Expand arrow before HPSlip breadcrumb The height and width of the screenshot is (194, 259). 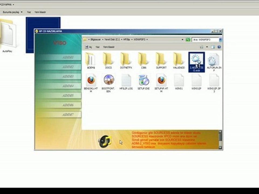(x=122, y=40)
